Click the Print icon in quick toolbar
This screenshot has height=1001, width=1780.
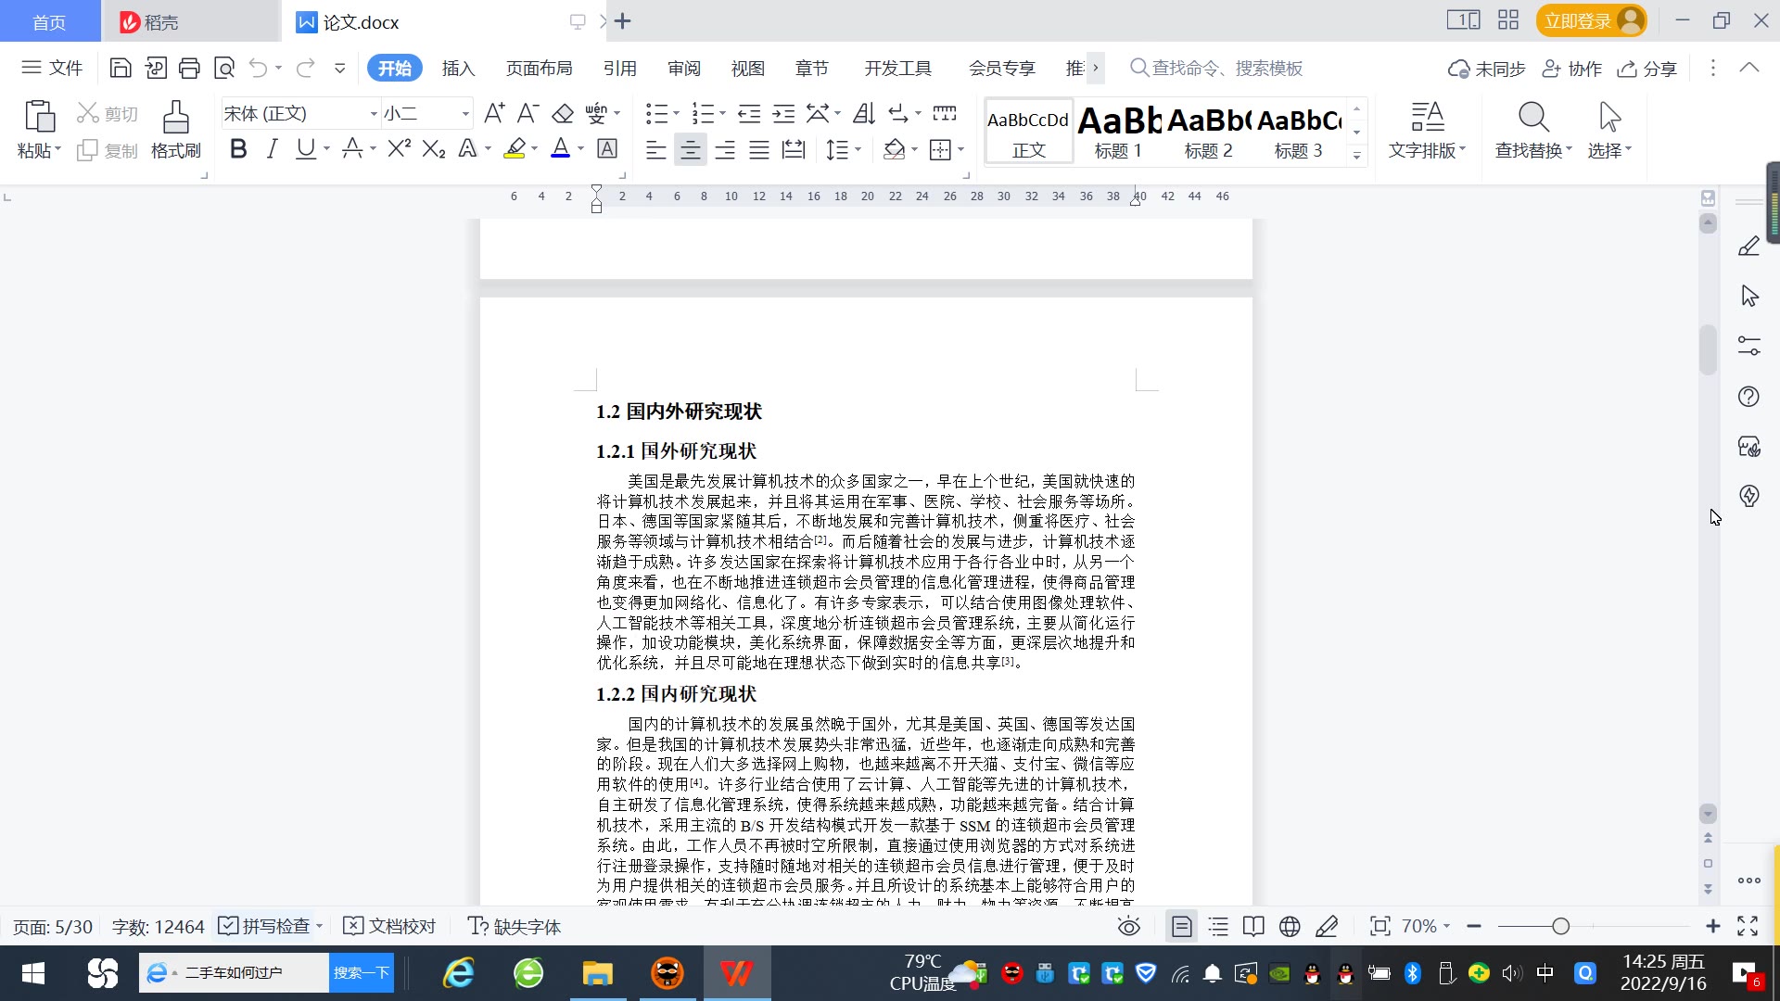[x=189, y=68]
